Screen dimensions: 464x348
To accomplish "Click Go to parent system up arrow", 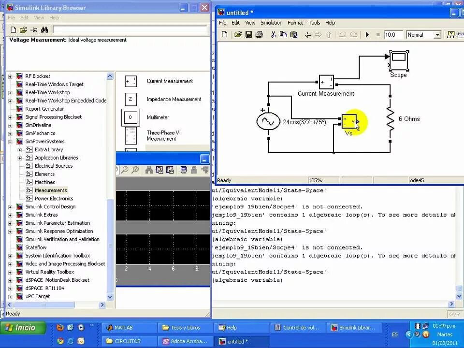I will 329,35.
